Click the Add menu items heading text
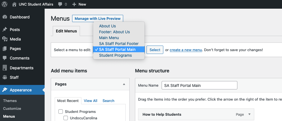Viewport: 282px width, 121px height. (x=69, y=71)
